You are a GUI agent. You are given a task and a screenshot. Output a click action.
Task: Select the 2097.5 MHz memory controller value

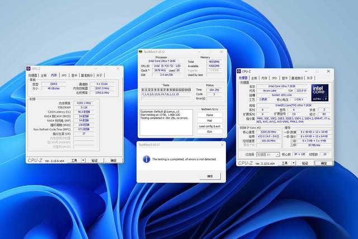point(102,88)
